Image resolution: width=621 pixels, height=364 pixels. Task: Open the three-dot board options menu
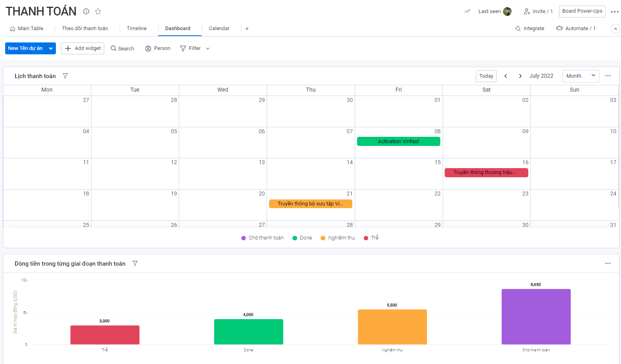click(x=614, y=11)
